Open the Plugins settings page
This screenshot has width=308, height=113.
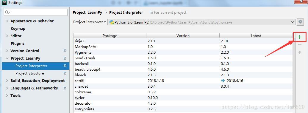click(18, 43)
